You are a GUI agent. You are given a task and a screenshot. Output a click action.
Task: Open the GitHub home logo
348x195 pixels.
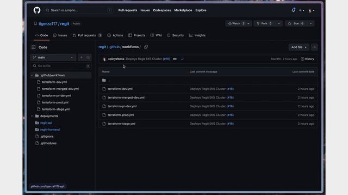37,10
